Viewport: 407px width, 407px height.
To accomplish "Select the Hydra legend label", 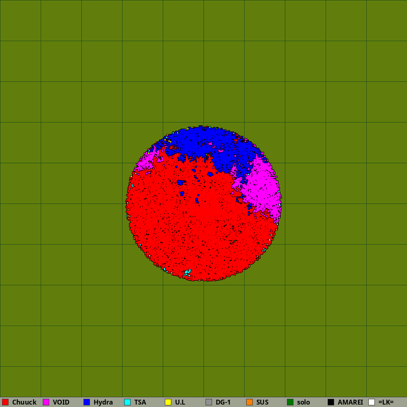I will pos(103,402).
